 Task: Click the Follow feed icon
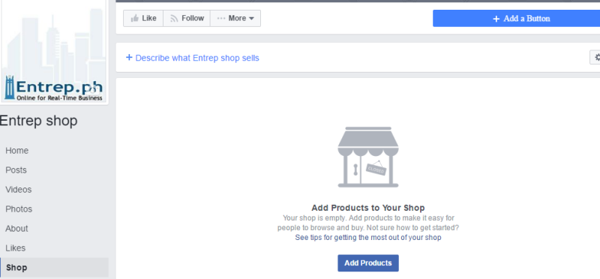[x=174, y=18]
